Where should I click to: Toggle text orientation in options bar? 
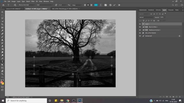(15, 5)
